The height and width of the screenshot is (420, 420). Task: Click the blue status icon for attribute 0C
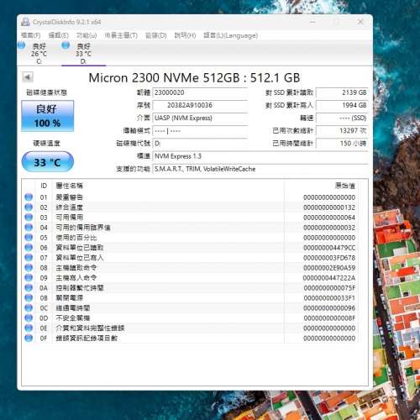(x=29, y=308)
